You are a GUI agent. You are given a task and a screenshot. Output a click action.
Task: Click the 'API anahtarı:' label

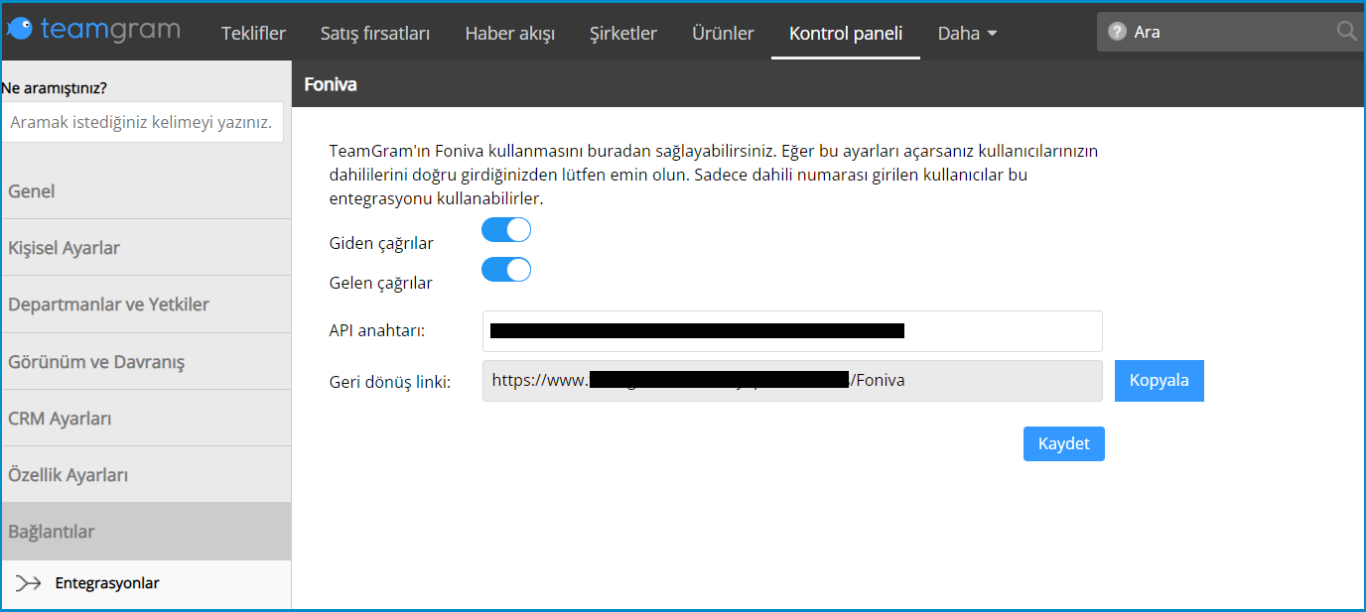coord(377,330)
